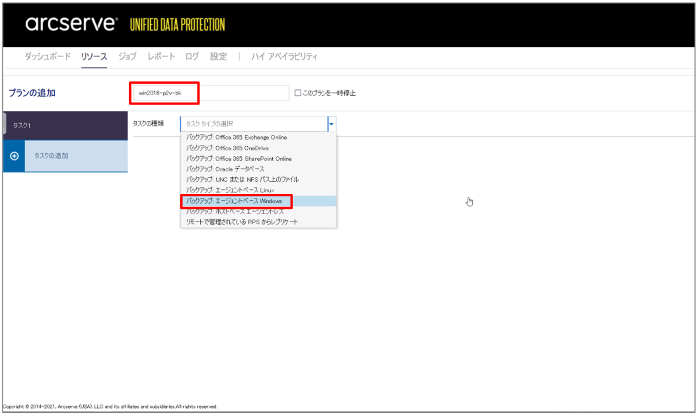Open the 設定 tab

point(219,56)
